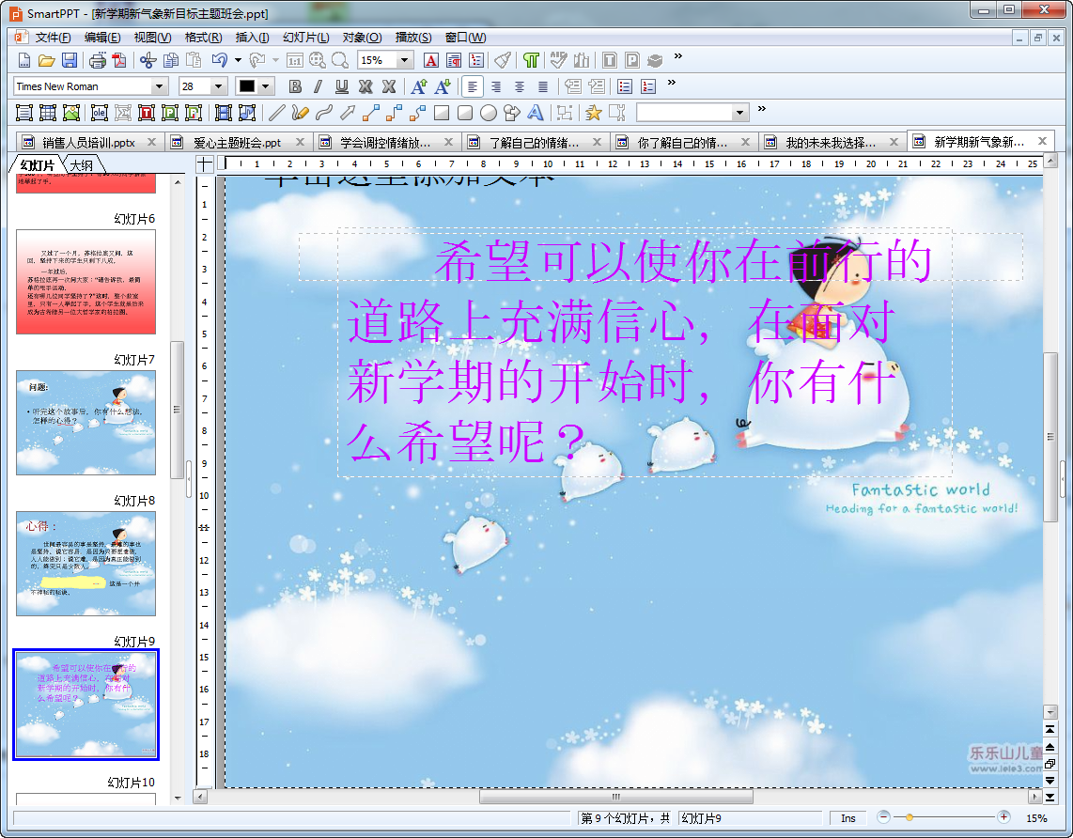The height and width of the screenshot is (838, 1073).
Task: Decrease the font size
Action: tap(442, 86)
